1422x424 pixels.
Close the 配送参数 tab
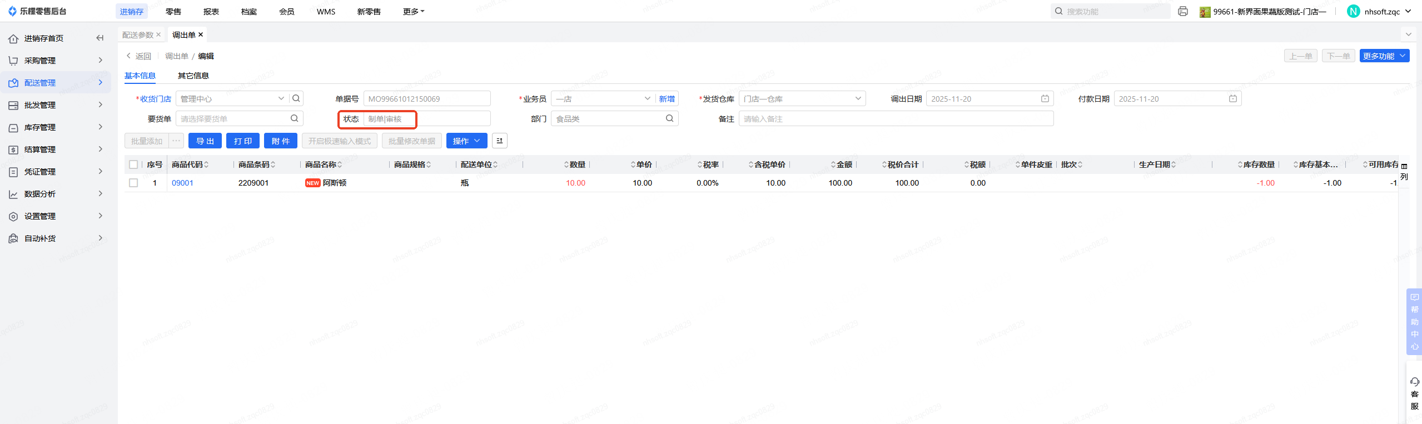(x=158, y=34)
